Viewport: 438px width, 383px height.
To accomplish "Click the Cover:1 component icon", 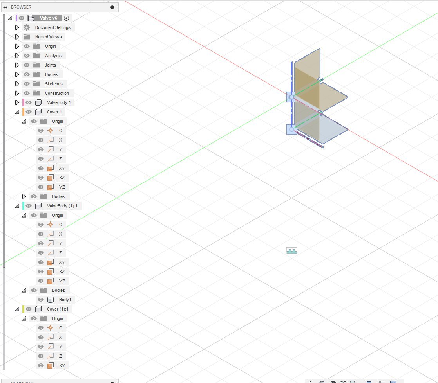I will point(38,112).
